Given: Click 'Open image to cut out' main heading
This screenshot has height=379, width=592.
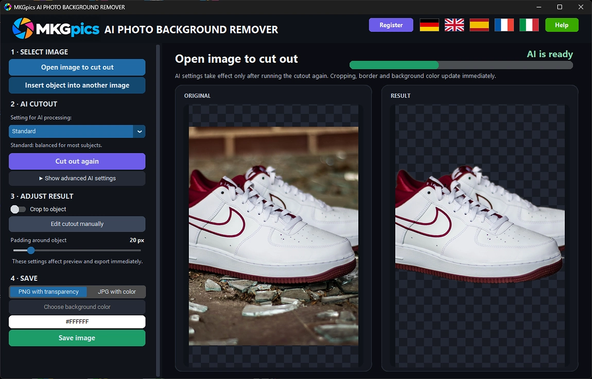Looking at the screenshot, I should 236,59.
